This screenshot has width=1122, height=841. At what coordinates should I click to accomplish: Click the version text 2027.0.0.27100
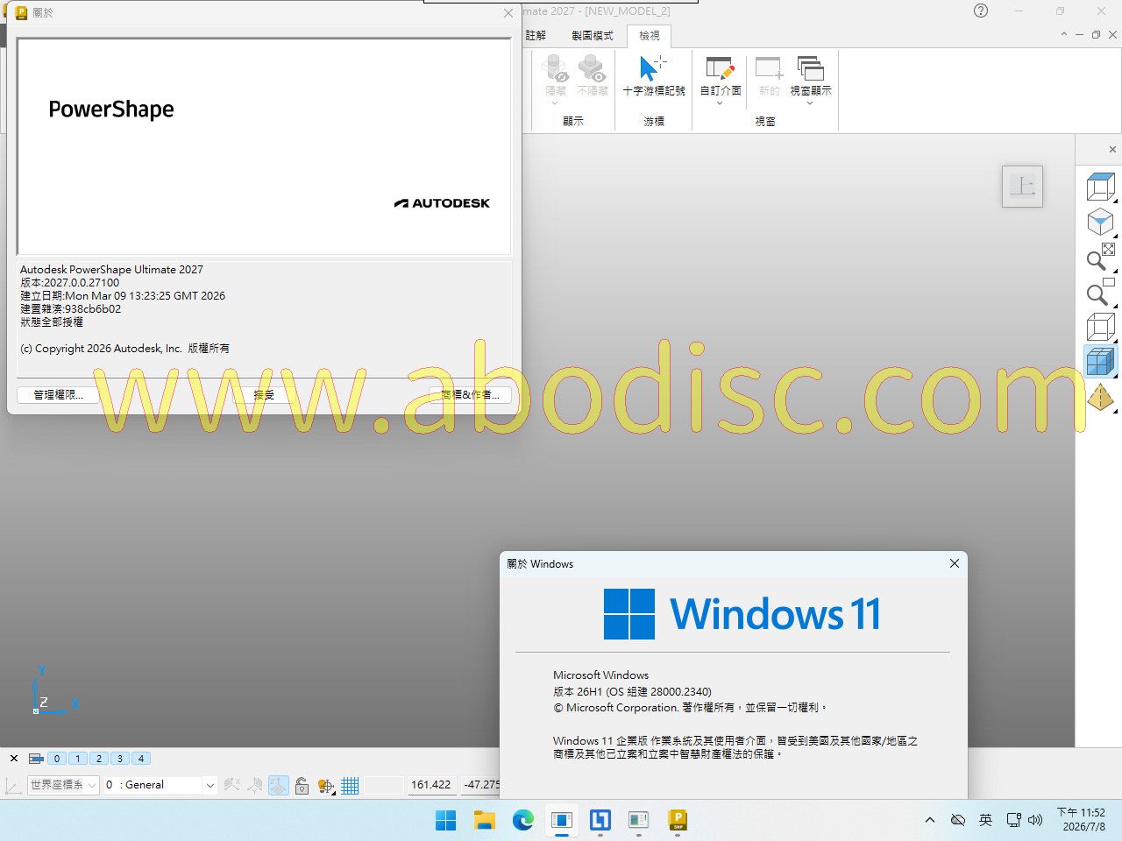pos(82,283)
